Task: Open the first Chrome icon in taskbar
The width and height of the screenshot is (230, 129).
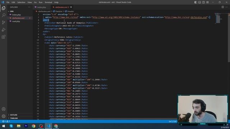Action: click(x=33, y=126)
